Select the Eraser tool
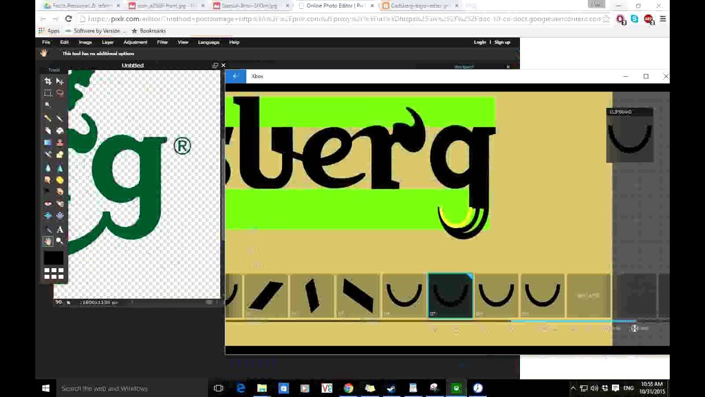The width and height of the screenshot is (705, 397). pyautogui.click(x=48, y=131)
